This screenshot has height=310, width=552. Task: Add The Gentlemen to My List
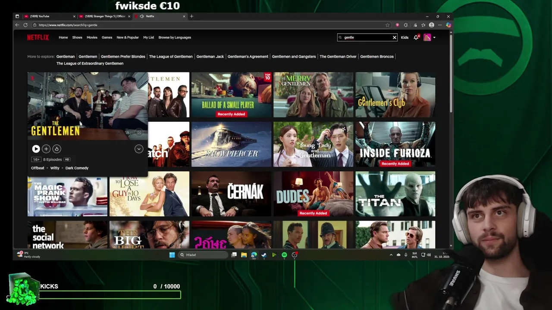[x=46, y=149]
